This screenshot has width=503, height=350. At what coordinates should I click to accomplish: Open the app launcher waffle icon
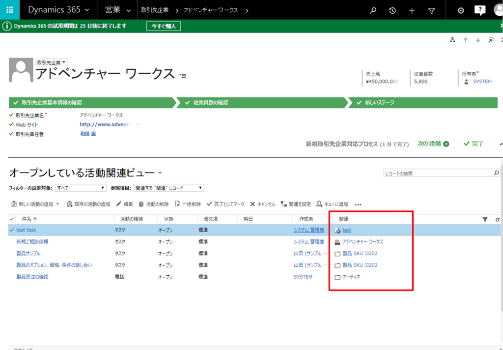(x=10, y=10)
